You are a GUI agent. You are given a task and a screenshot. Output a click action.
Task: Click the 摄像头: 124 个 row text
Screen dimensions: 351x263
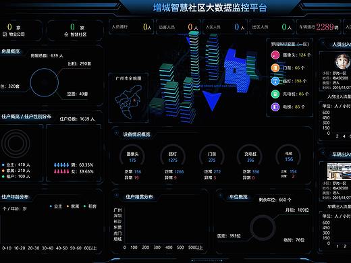click(297, 55)
